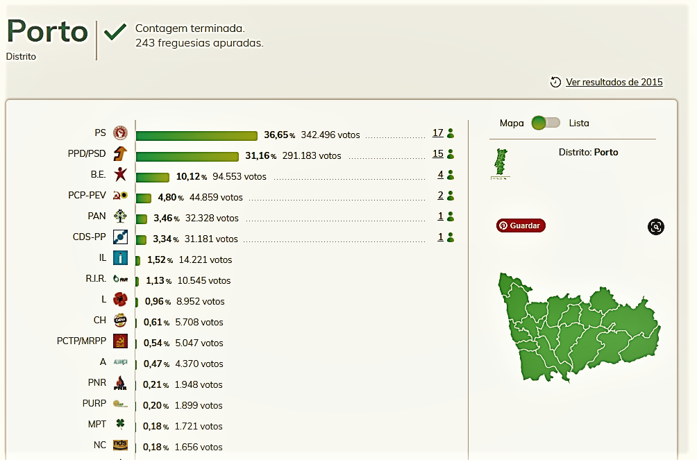Click the Iniciativa Liberal (IL) logo
The height and width of the screenshot is (460, 697).
[120, 258]
